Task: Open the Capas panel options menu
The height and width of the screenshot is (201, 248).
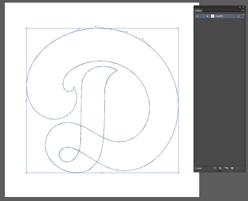Action: (x=243, y=10)
